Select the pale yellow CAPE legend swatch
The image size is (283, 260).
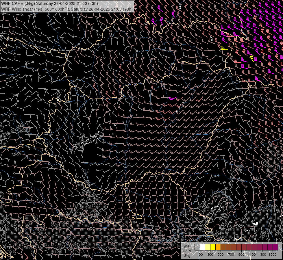[208, 247]
